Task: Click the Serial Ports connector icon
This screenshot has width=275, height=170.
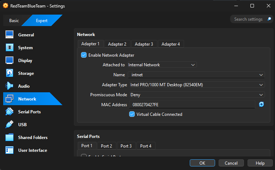Action: click(x=9, y=112)
